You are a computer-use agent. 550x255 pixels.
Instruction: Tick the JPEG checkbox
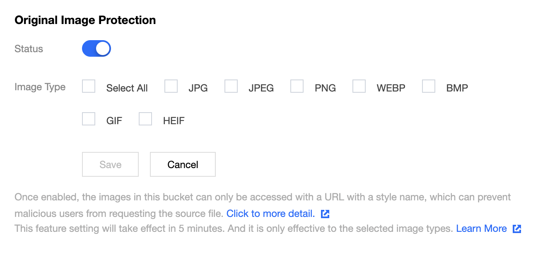[x=231, y=87]
